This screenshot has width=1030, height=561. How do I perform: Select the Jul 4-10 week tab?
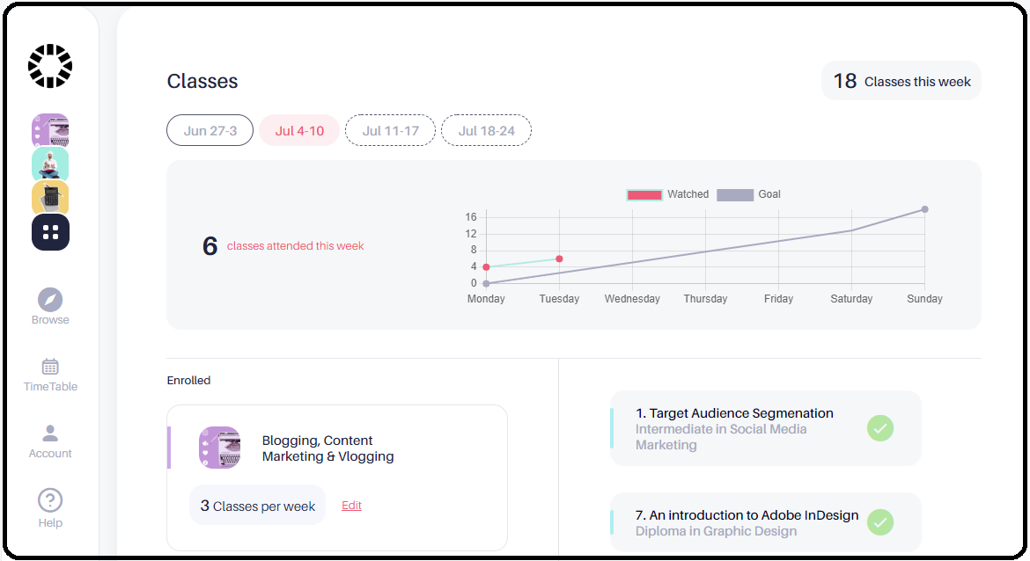[x=299, y=130]
